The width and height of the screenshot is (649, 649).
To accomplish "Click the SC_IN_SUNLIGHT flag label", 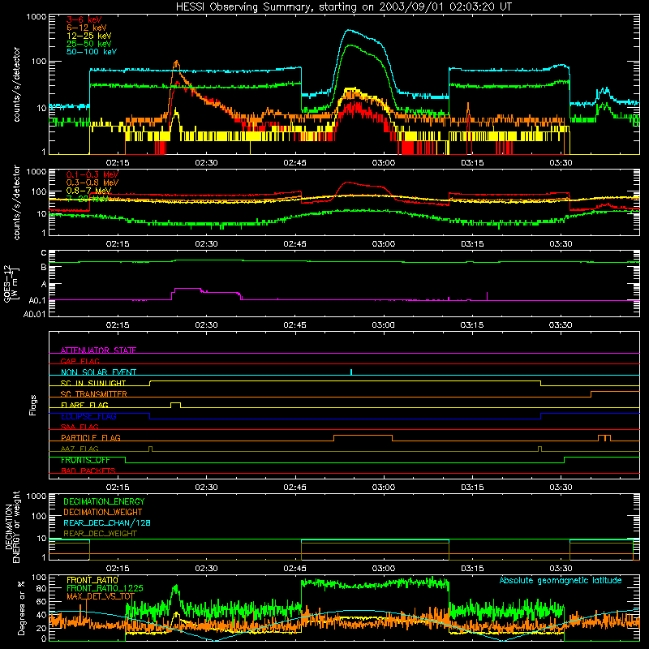I will click(93, 383).
